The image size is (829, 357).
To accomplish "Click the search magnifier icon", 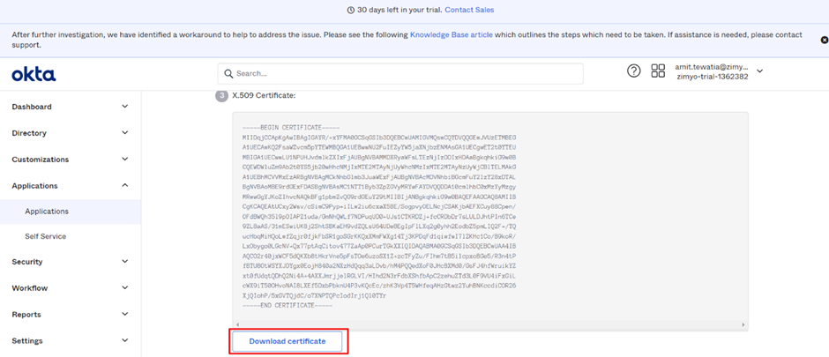I will point(228,73).
